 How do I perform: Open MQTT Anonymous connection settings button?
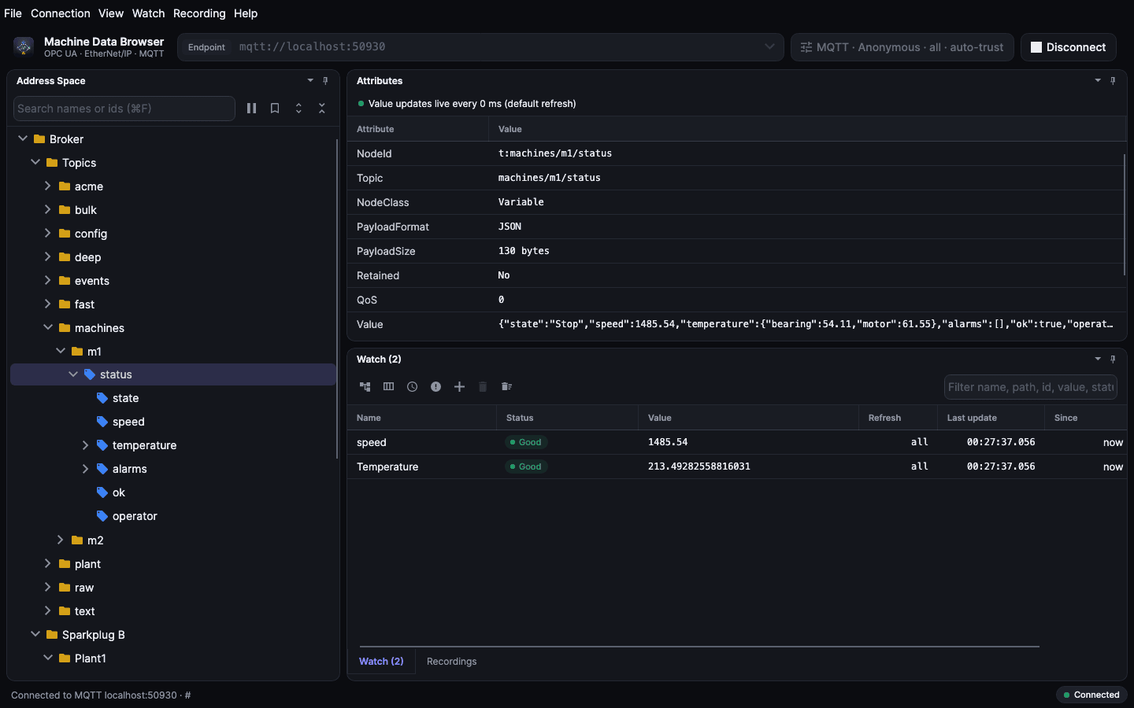[x=902, y=47]
